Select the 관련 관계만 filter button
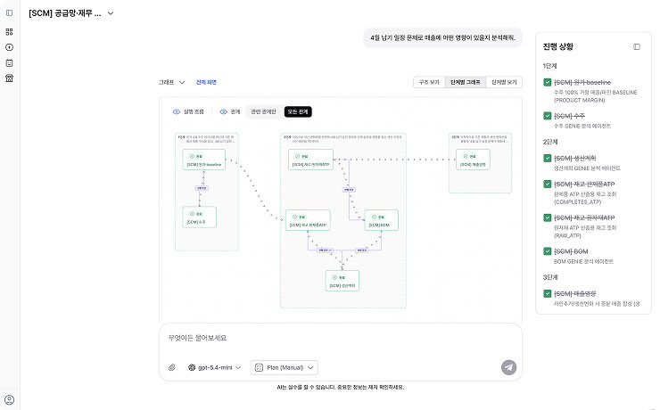The height and width of the screenshot is (410, 660). [x=263, y=111]
